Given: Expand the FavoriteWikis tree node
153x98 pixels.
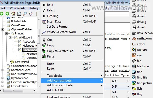Looking at the screenshot, I should 3,86.
